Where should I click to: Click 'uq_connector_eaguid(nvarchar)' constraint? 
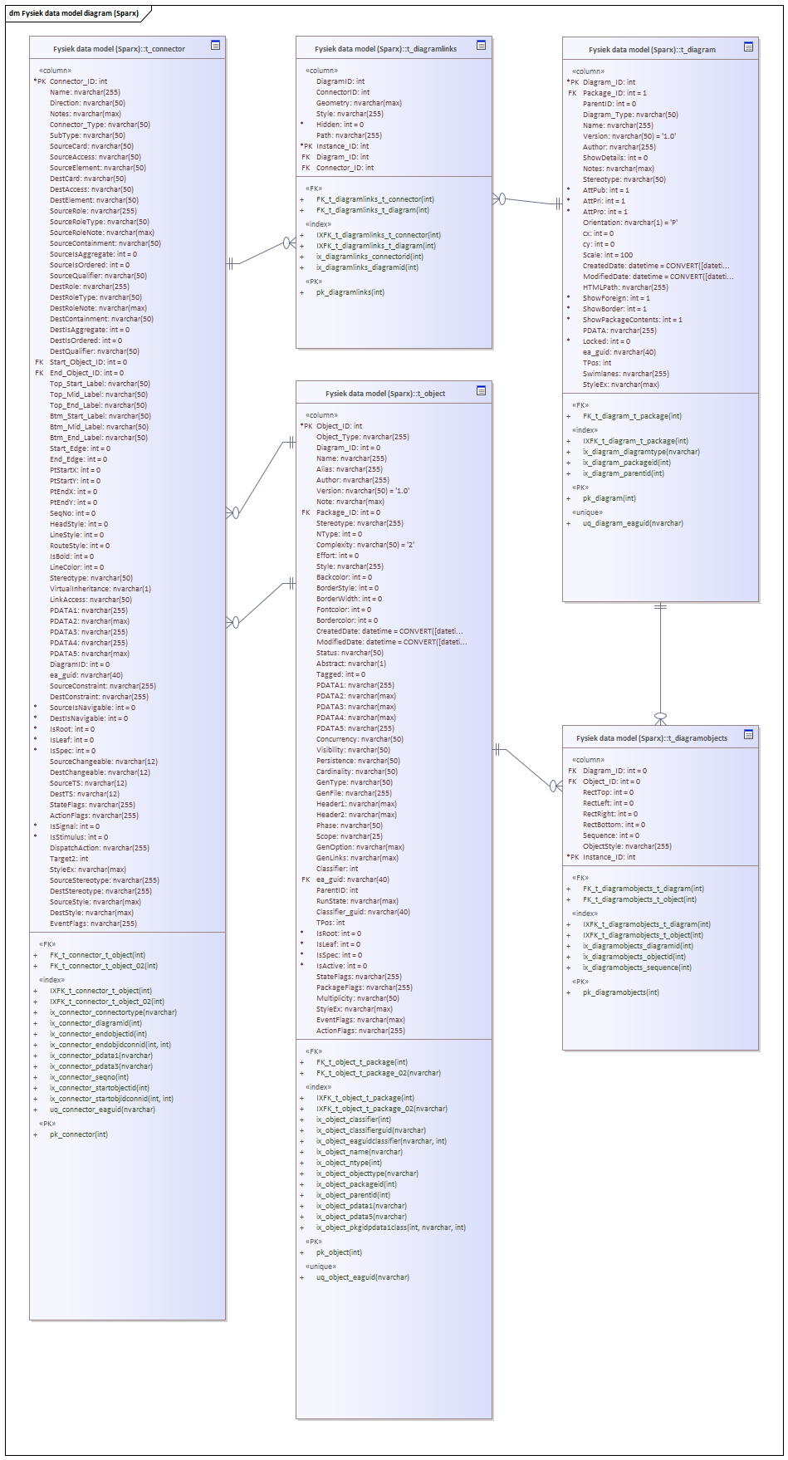(102, 1110)
